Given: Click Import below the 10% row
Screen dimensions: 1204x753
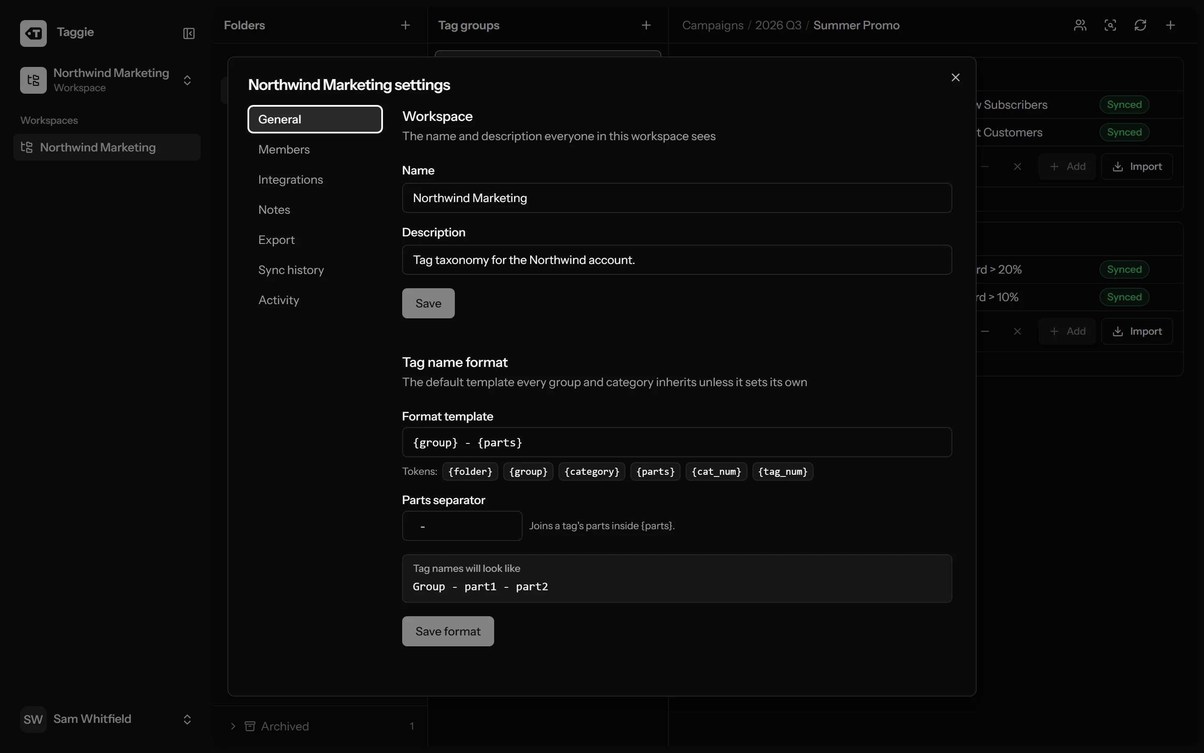Looking at the screenshot, I should 1137,331.
